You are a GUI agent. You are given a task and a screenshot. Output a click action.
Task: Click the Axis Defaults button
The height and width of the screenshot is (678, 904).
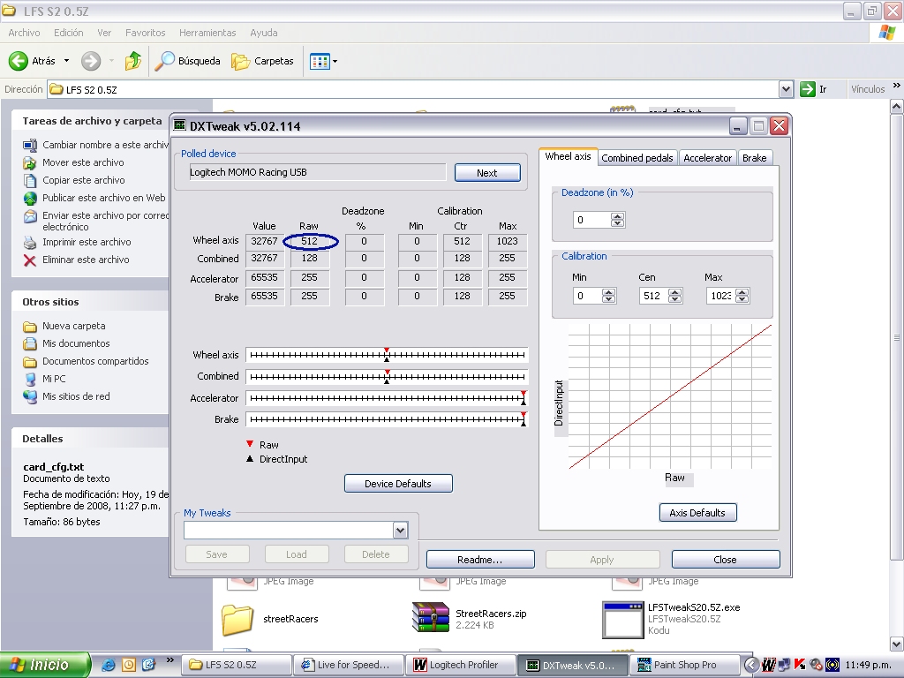pyautogui.click(x=697, y=513)
